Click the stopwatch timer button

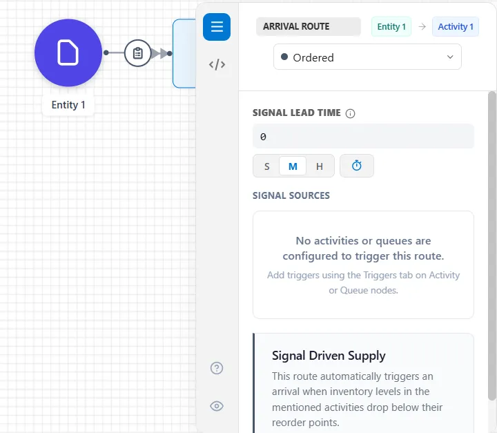pyautogui.click(x=357, y=166)
